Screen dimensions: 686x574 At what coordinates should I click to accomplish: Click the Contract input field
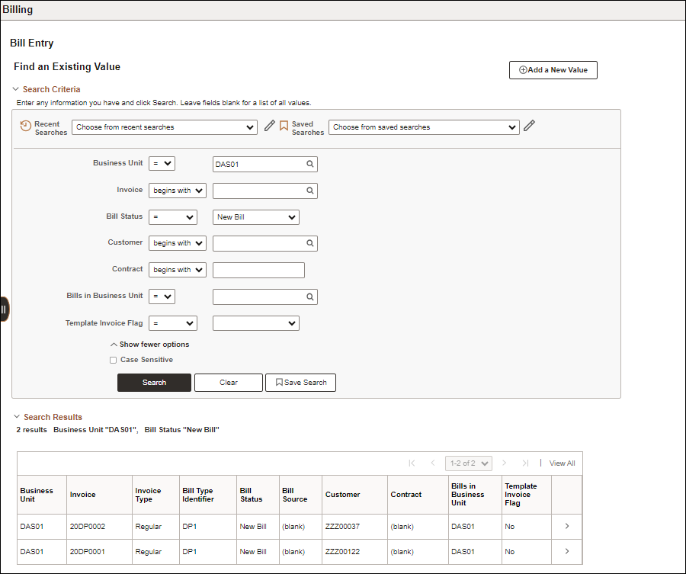(x=258, y=270)
